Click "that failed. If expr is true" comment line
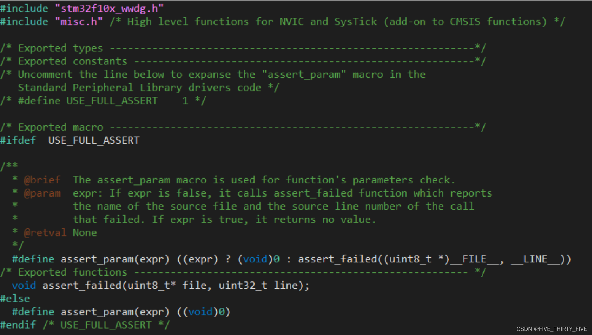This screenshot has width=592, height=335. (x=225, y=220)
